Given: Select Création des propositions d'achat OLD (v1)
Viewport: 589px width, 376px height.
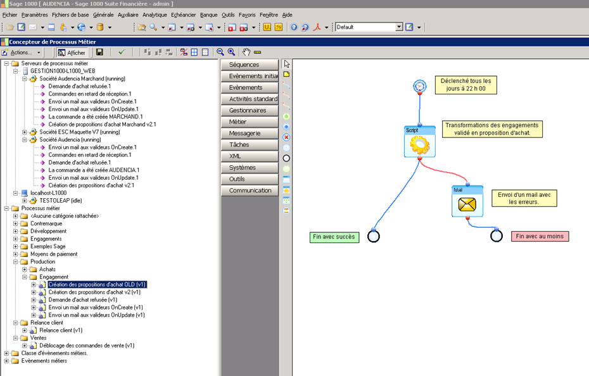Looking at the screenshot, I should coord(97,285).
